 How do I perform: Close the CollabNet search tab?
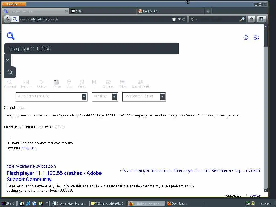(66, 11)
